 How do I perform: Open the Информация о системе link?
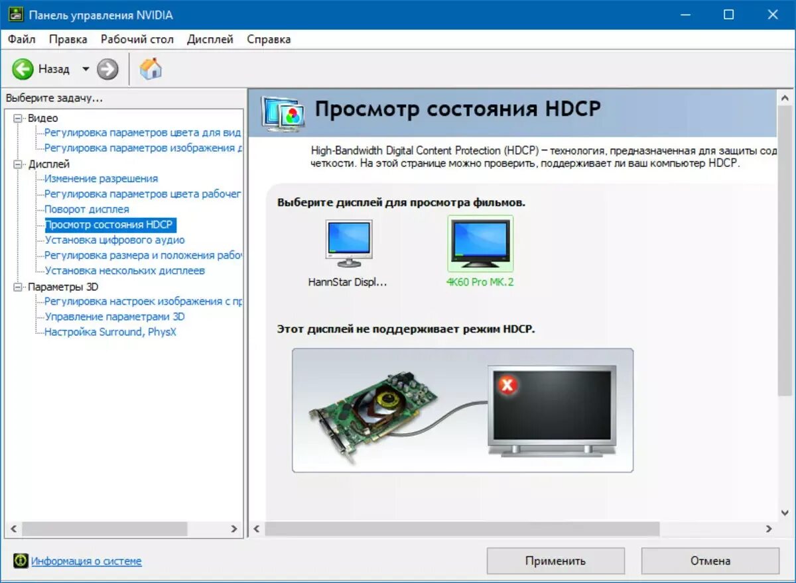click(86, 561)
